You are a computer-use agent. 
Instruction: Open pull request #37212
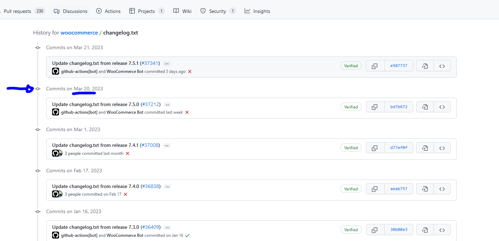point(151,104)
